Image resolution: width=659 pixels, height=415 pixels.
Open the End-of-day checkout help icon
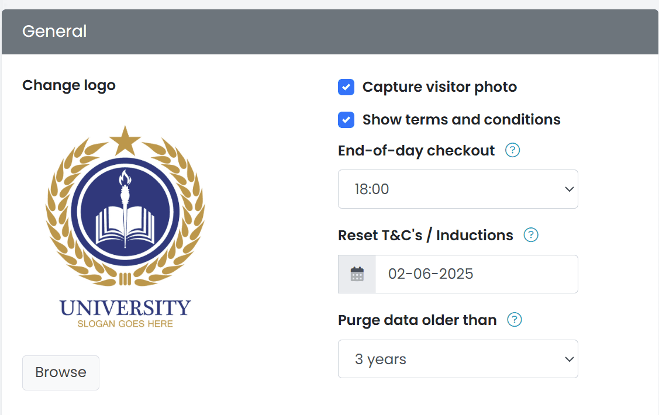512,150
